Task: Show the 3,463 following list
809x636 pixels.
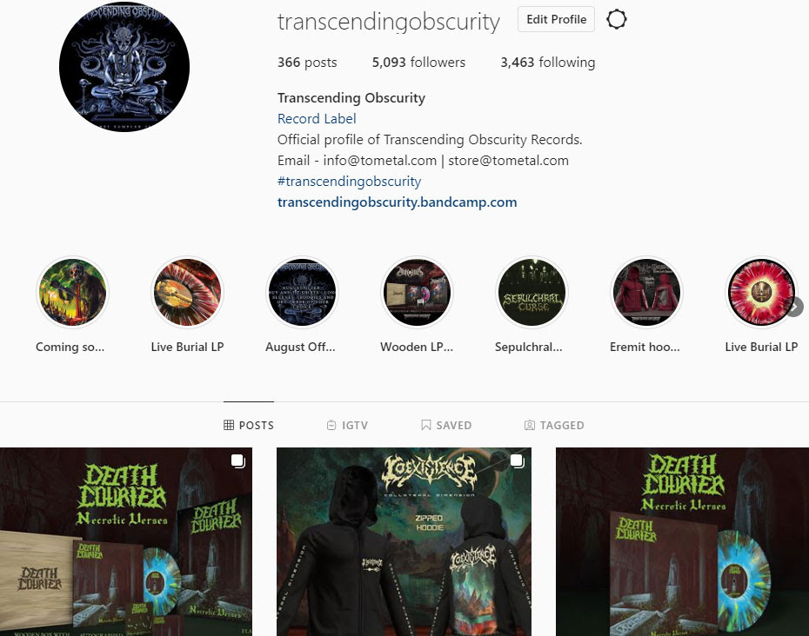Action: (547, 63)
